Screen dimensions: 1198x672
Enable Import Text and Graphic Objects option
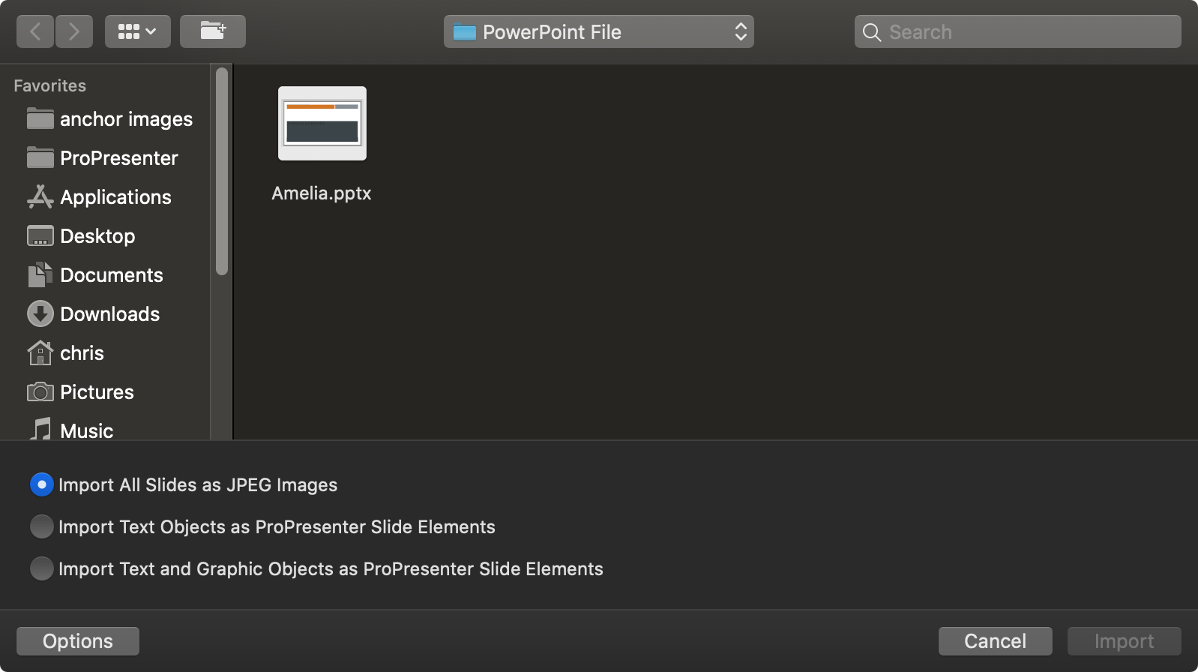(x=42, y=569)
